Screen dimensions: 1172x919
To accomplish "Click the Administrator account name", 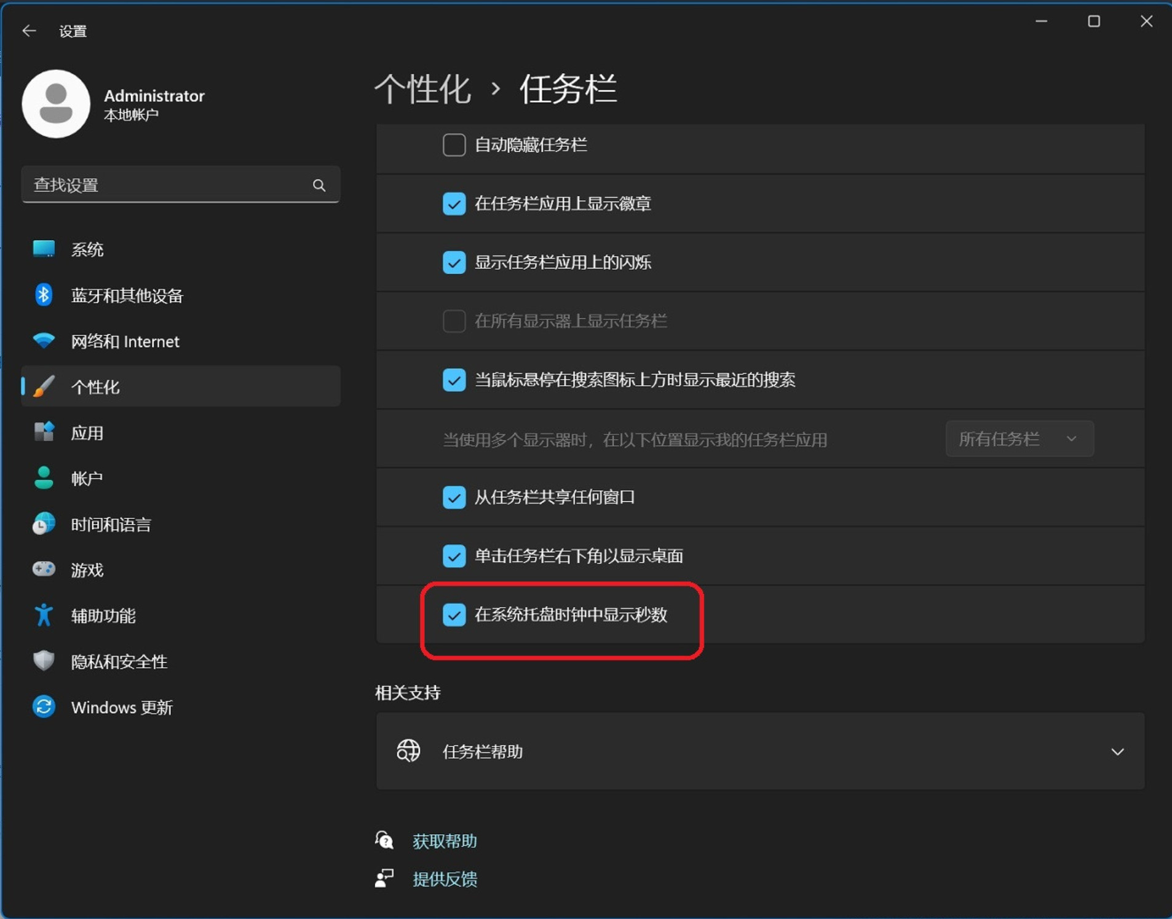I will (154, 96).
